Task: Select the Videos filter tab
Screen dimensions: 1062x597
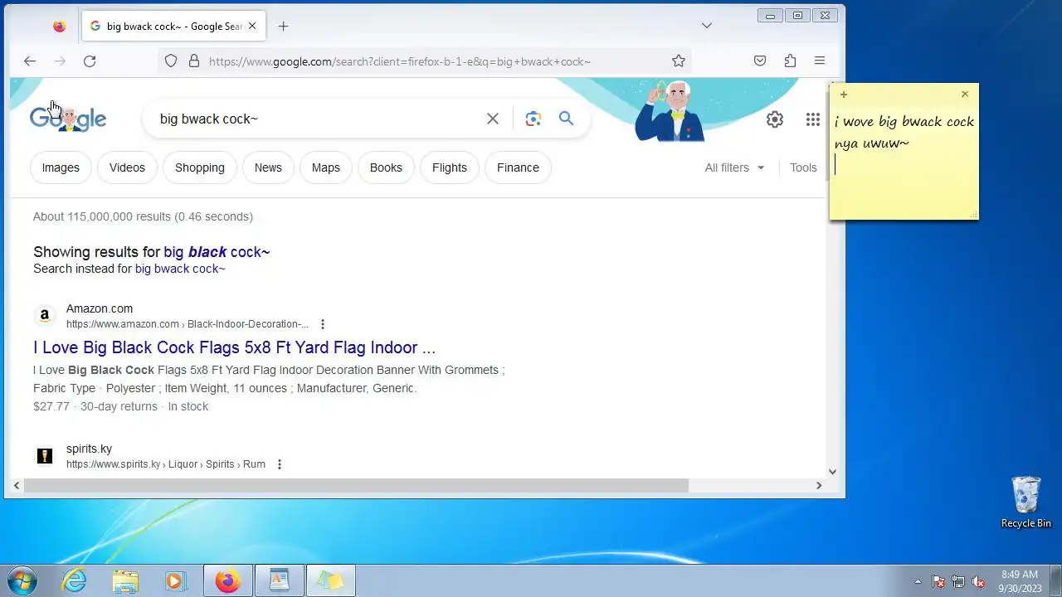Action: (127, 167)
